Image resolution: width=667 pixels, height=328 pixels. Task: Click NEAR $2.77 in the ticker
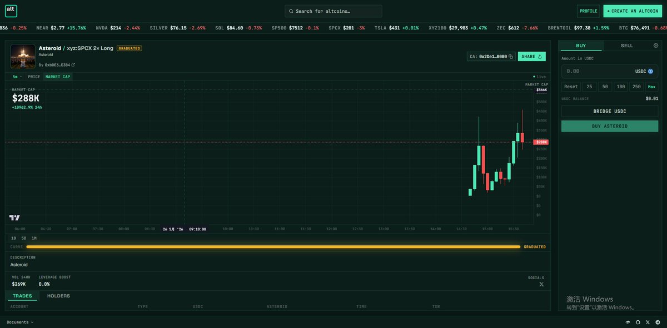click(x=61, y=28)
